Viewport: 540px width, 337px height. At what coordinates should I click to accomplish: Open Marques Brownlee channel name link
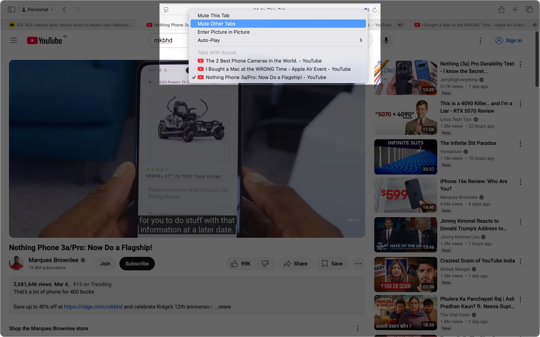click(x=54, y=260)
